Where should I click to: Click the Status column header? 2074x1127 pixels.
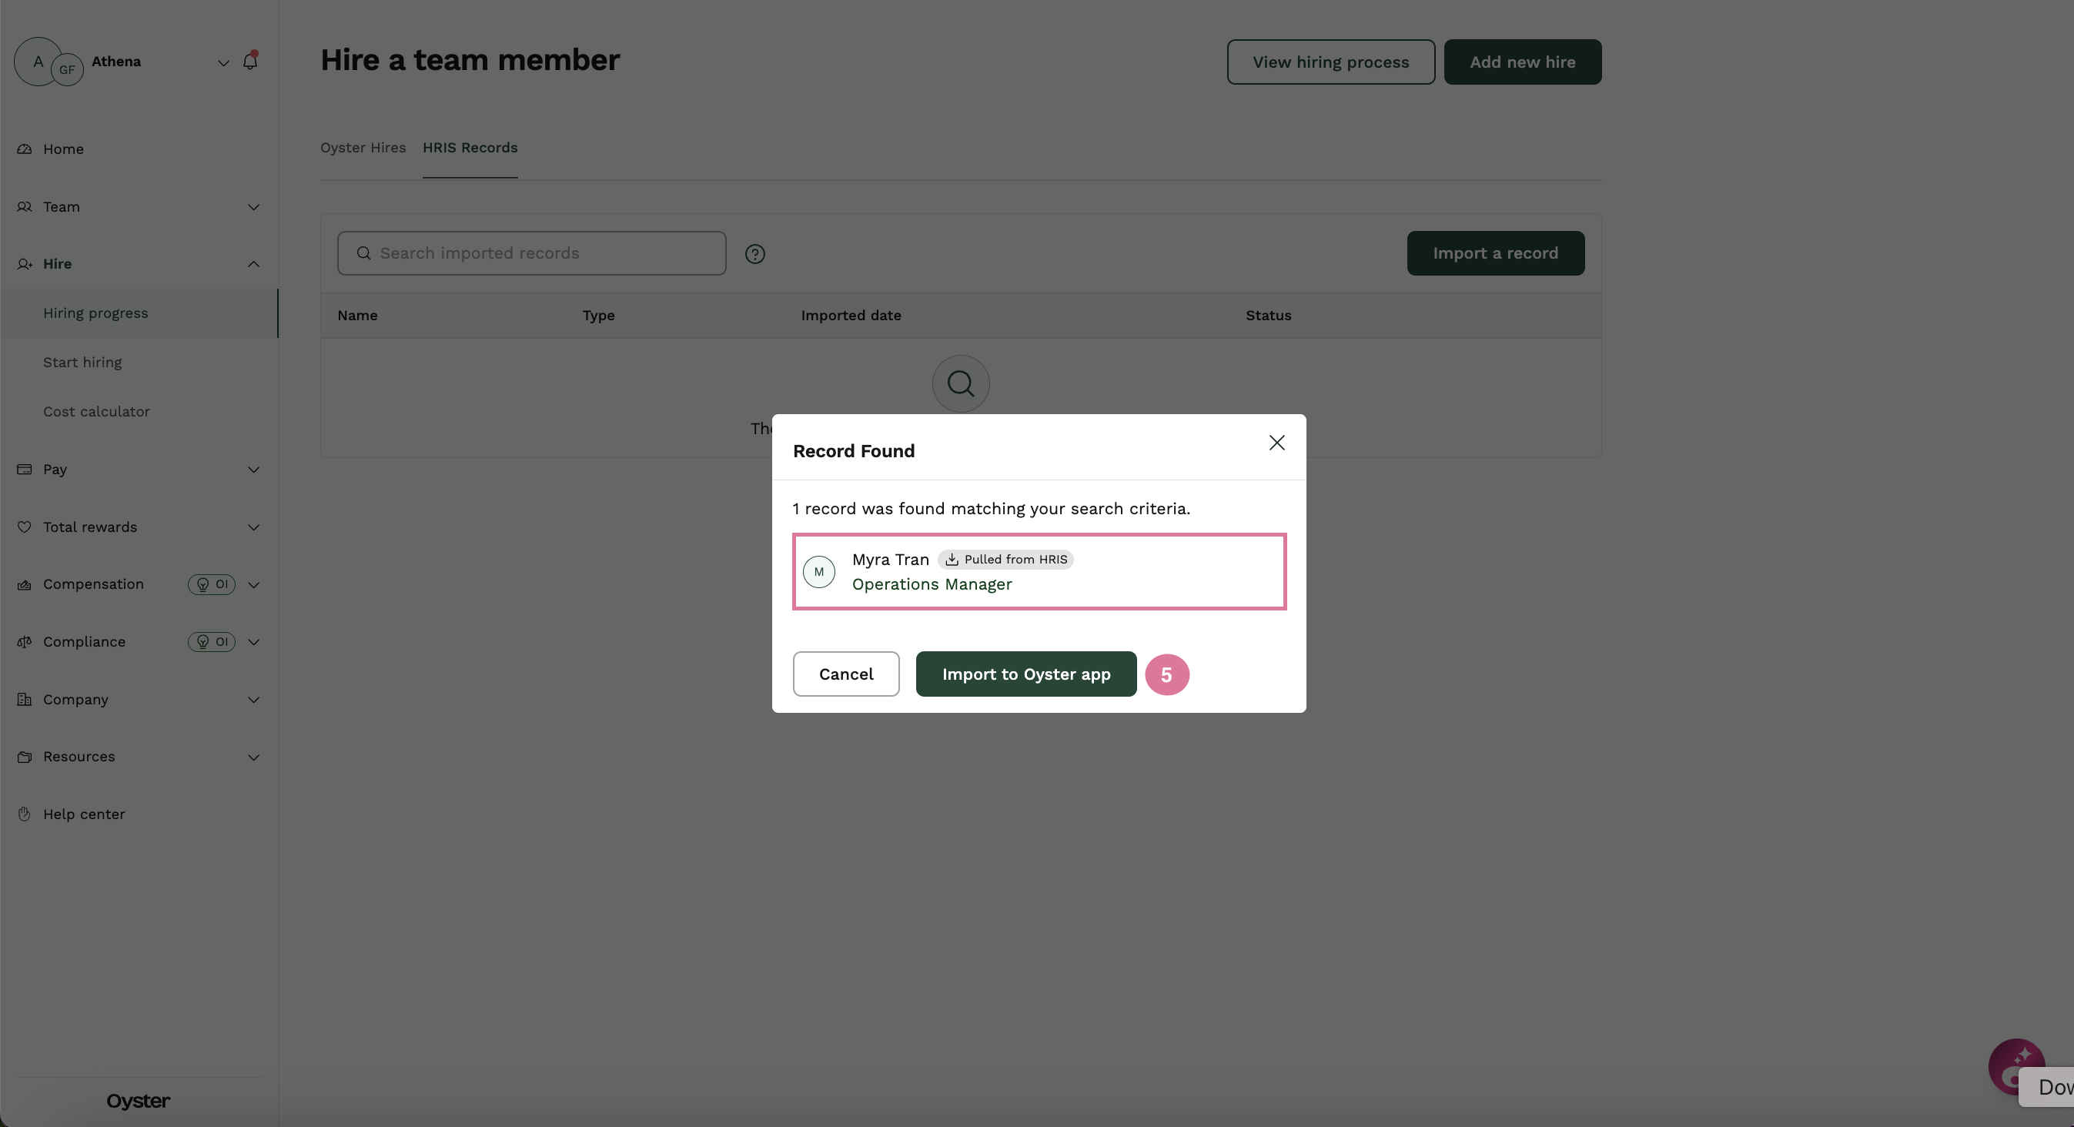1269,316
